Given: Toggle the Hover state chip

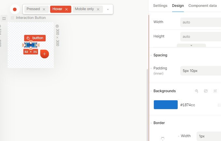Looking at the screenshot, I should click(58, 9).
